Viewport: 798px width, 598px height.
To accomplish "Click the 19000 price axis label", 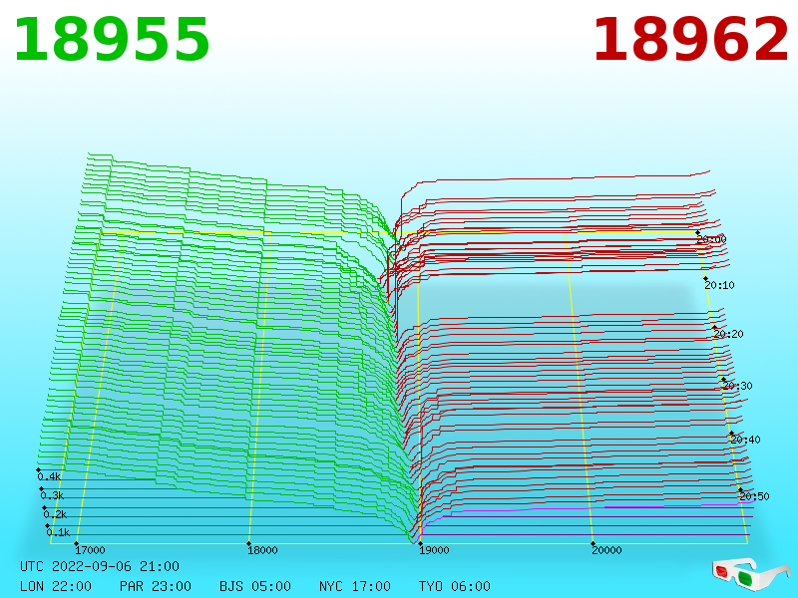I will (x=434, y=550).
